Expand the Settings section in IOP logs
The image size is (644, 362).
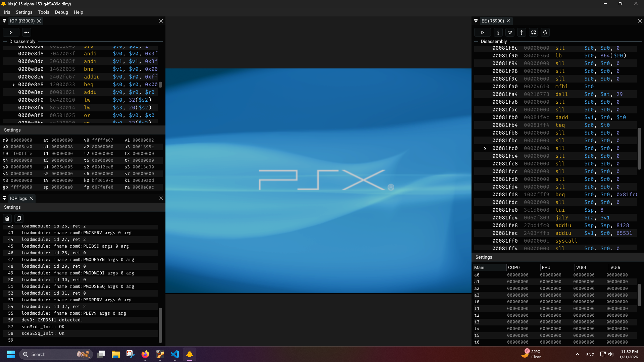click(12, 207)
